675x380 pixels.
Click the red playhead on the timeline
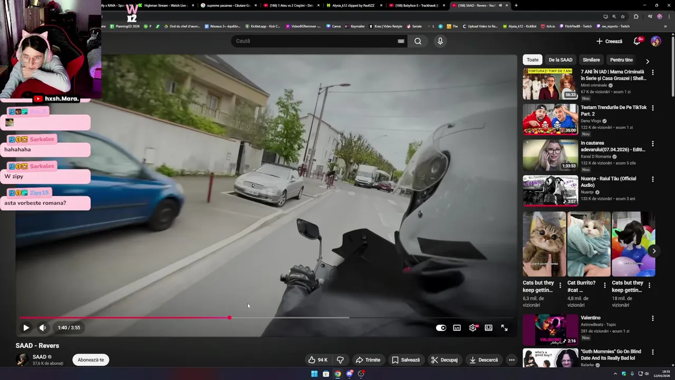coord(229,318)
